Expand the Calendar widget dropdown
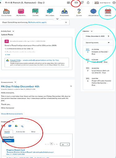116x158 pixels. (x=91, y=31)
